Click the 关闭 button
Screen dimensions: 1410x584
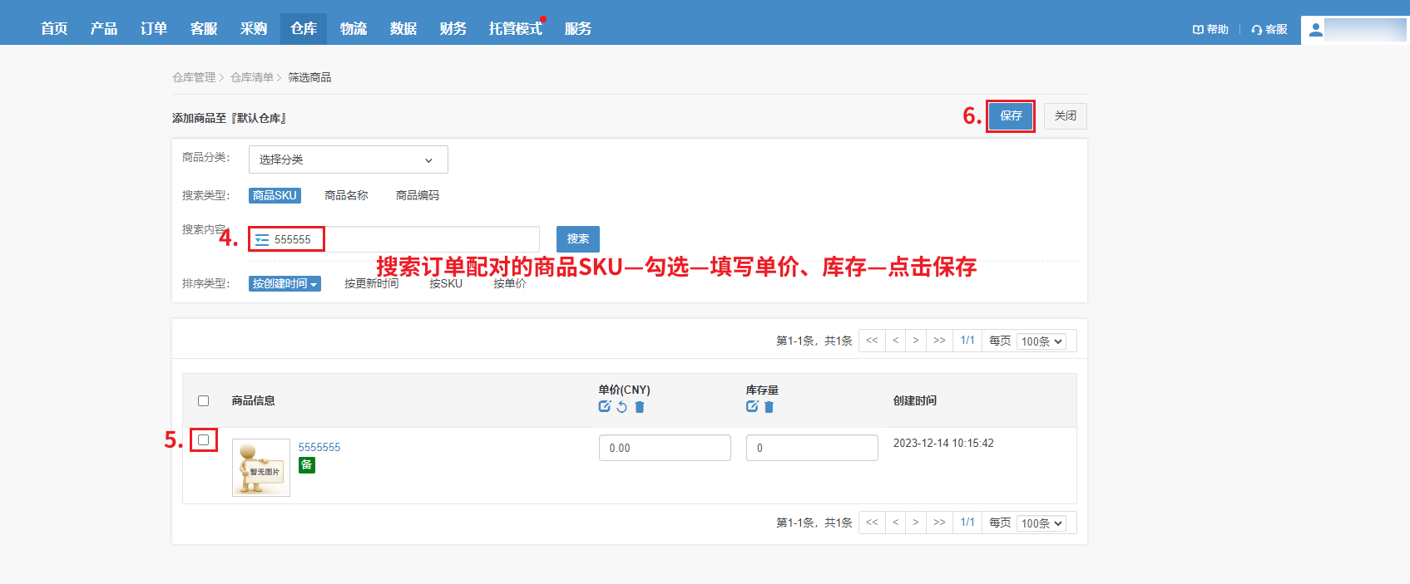(x=1066, y=116)
